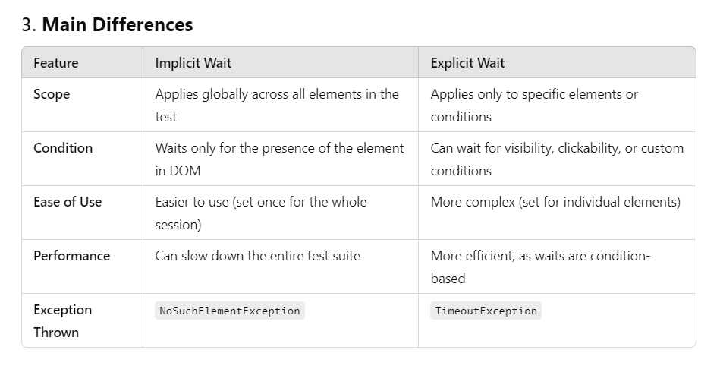Click the NoSuchElementException code snippet
Image resolution: width=720 pixels, height=369 pixels.
pos(230,311)
